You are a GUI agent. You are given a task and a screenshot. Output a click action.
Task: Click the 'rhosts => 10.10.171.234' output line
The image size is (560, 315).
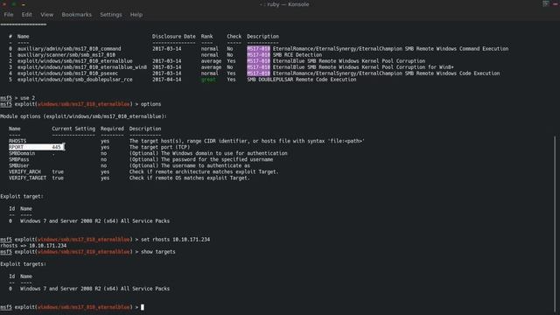point(33,246)
